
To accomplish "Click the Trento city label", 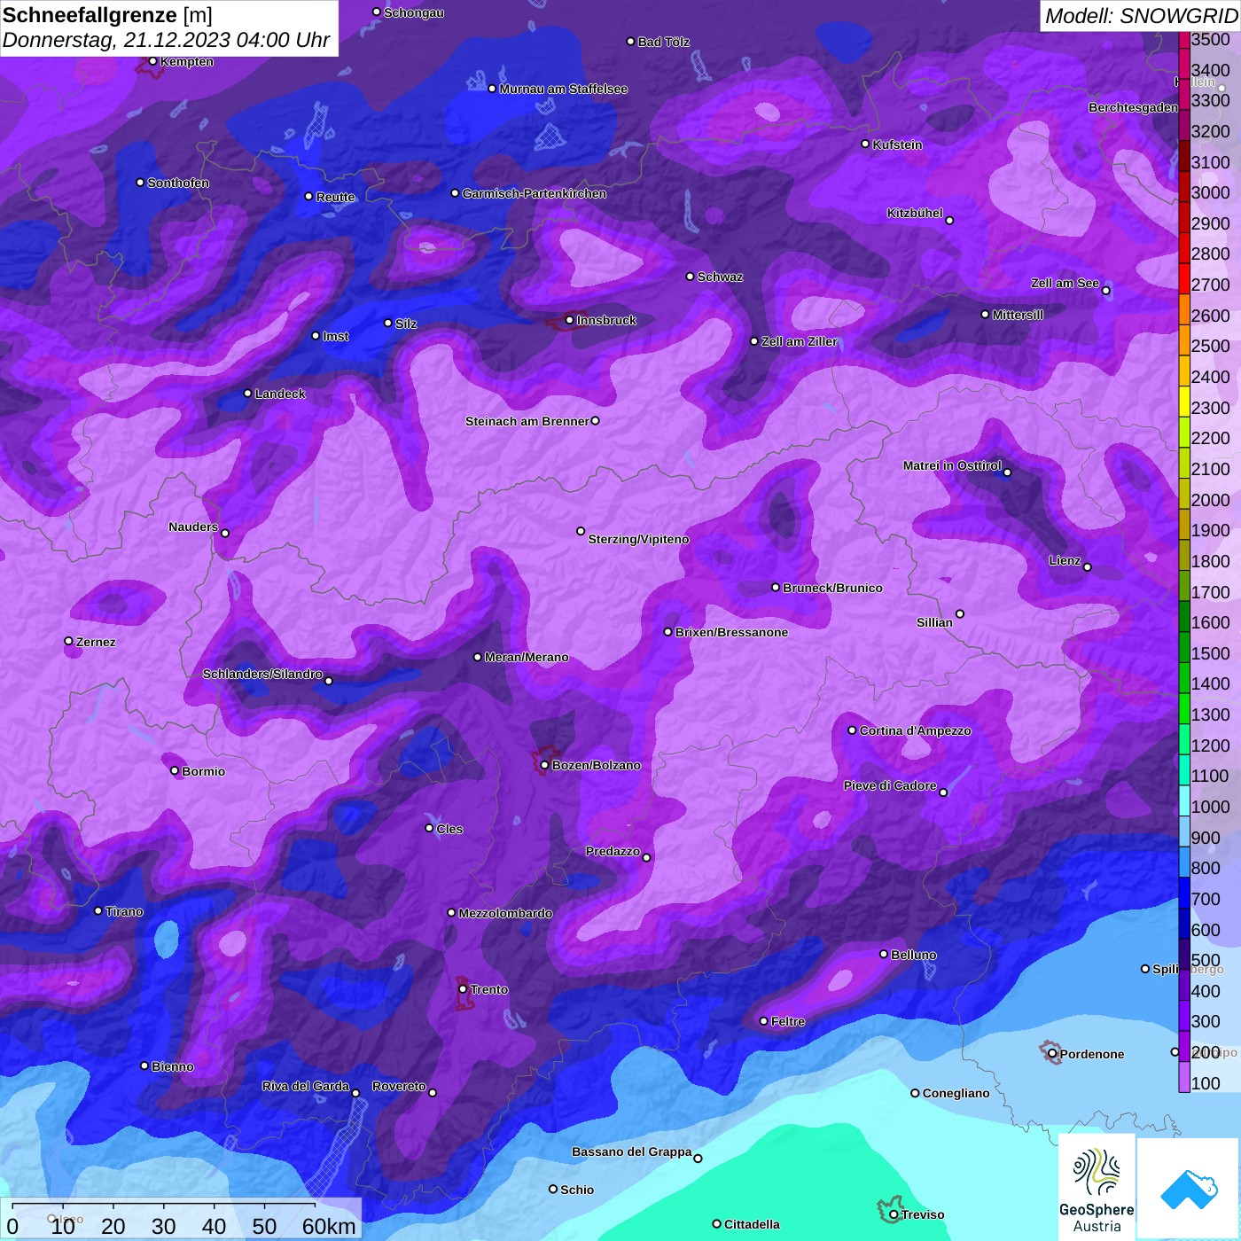I will coord(489,989).
